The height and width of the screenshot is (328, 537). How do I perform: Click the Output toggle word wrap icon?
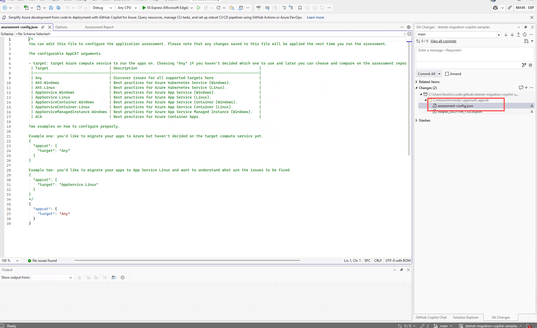pos(114,277)
